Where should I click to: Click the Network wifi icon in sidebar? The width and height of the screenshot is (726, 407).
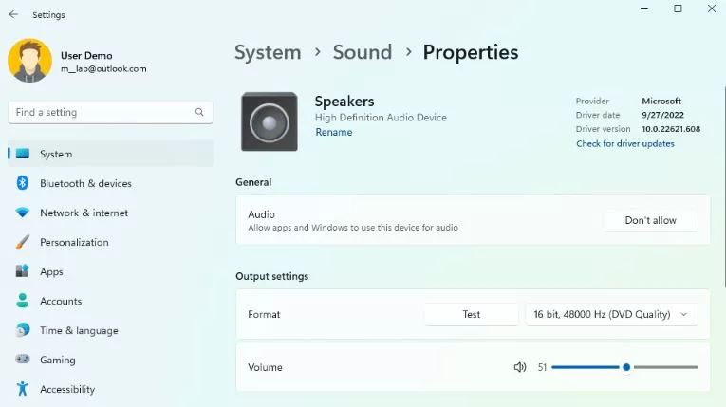[22, 213]
